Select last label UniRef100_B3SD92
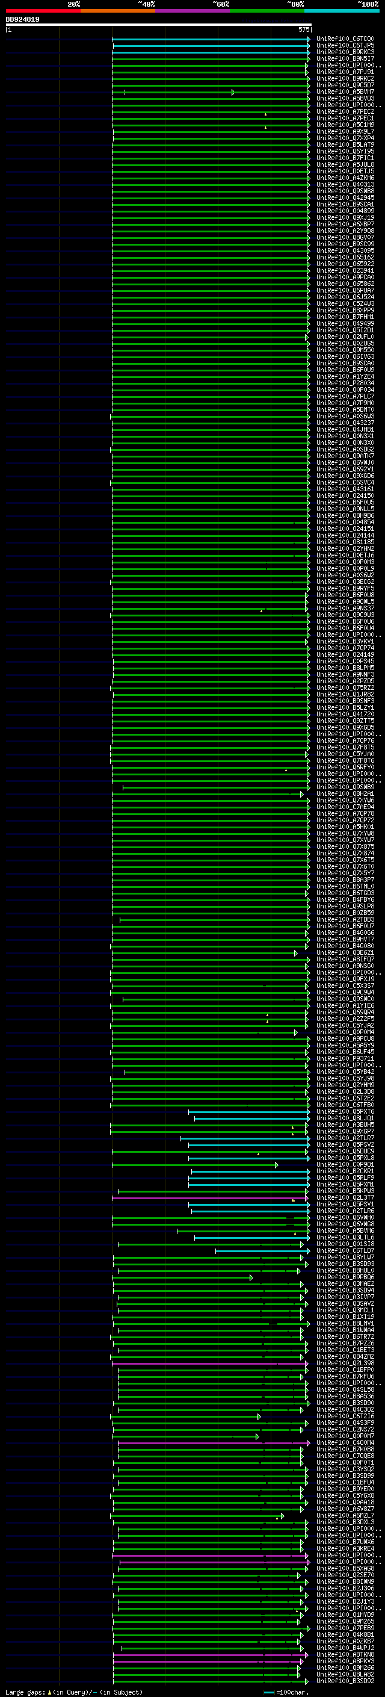This screenshot has height=1697, width=385. [345, 1681]
